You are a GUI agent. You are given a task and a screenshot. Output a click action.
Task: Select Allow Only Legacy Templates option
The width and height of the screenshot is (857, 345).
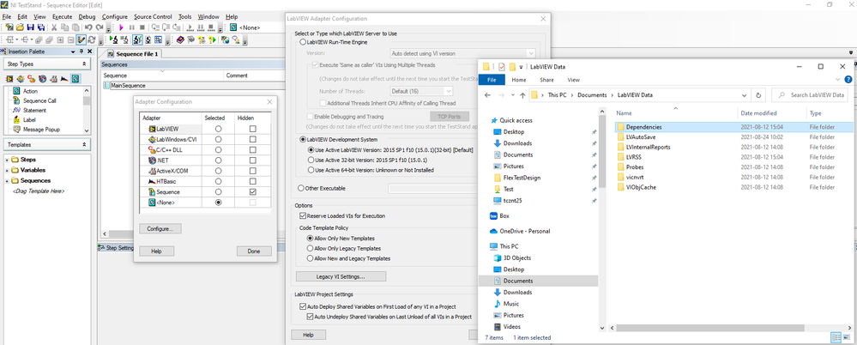pyautogui.click(x=311, y=248)
